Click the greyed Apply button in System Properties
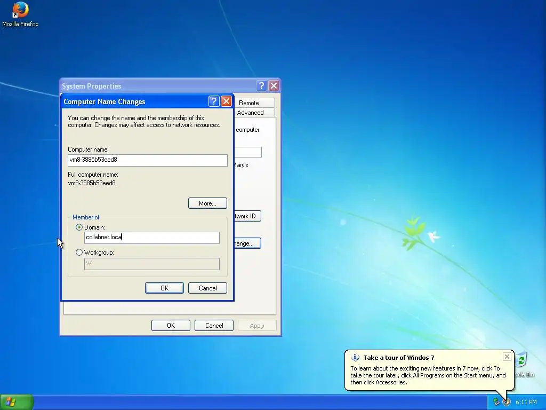Screen dimensions: 546x410 pyautogui.click(x=257, y=325)
